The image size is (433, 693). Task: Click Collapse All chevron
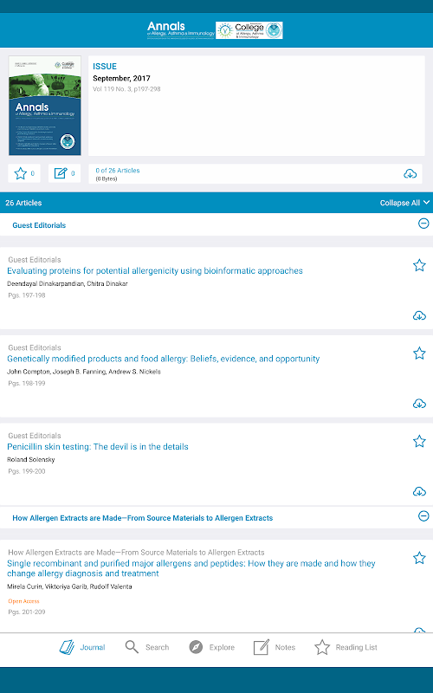pos(426,203)
